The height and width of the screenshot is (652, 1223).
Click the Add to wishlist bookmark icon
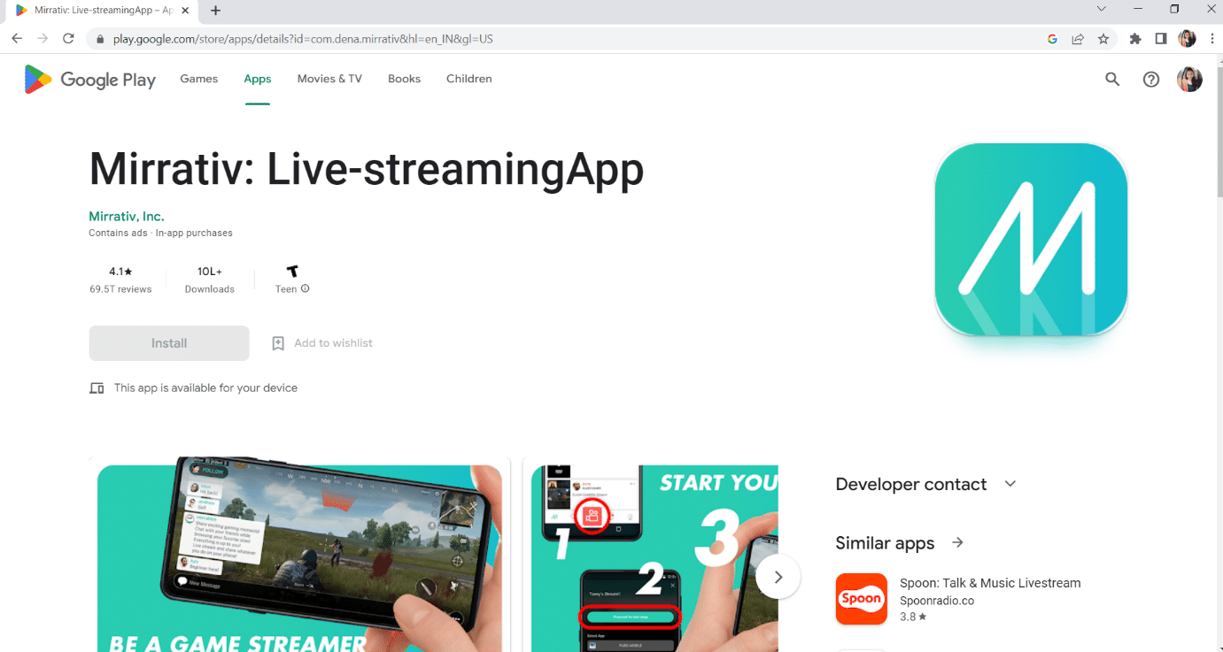278,343
